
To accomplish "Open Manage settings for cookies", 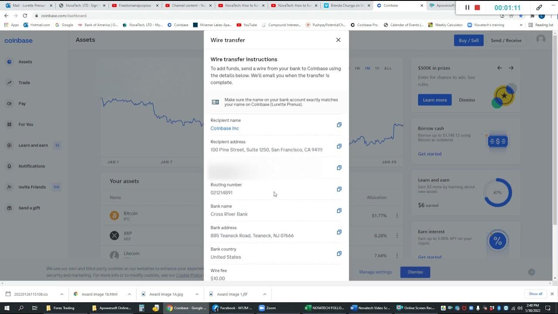I will coord(375,272).
